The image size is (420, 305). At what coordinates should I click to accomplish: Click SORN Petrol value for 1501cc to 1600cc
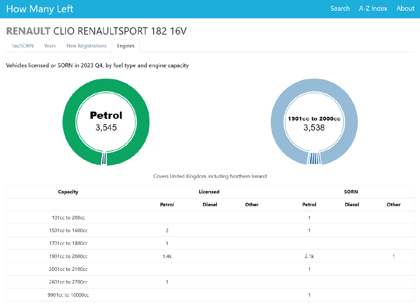pos(309,230)
